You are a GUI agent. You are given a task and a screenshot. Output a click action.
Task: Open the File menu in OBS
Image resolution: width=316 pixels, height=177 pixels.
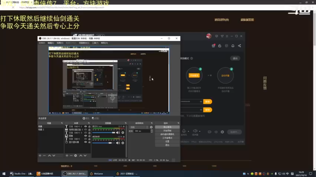click(42, 43)
